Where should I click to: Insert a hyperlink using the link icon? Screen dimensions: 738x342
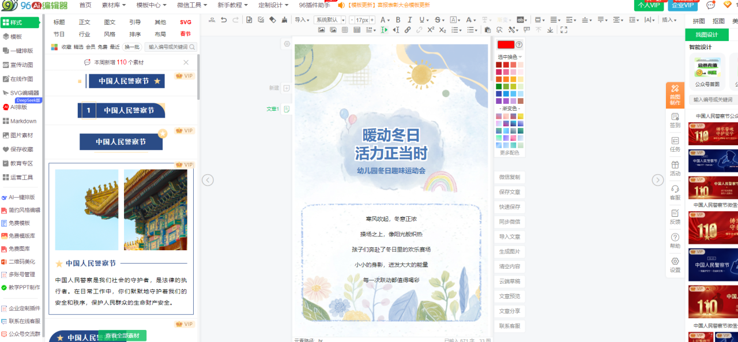tap(408, 30)
